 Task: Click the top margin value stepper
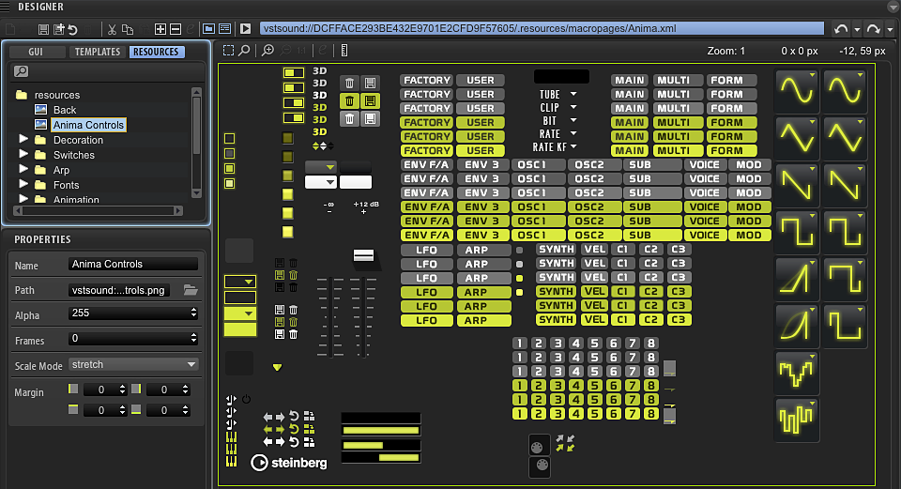122,410
